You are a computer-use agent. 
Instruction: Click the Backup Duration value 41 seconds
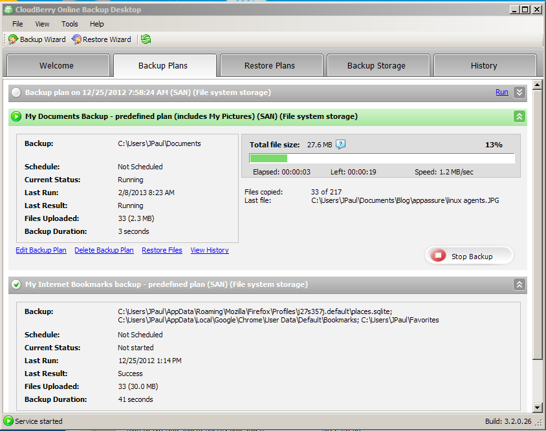pos(135,399)
